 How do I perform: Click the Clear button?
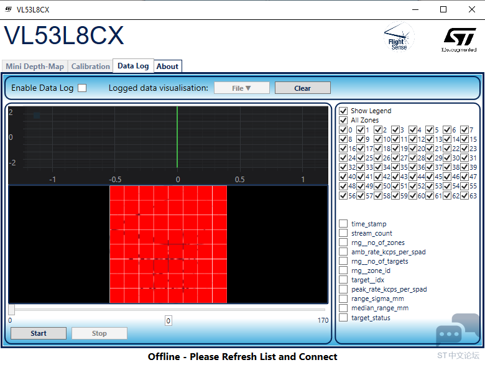pos(303,88)
